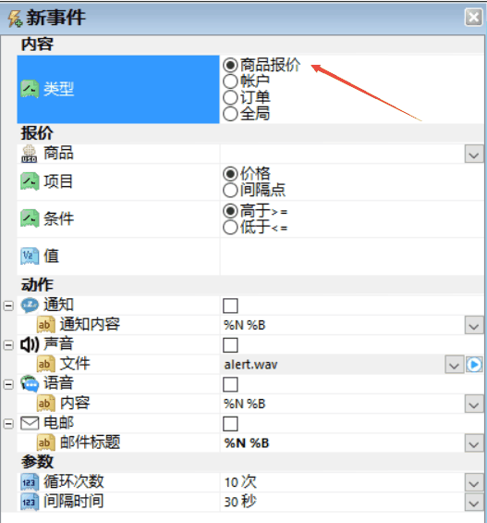Image resolution: width=487 pixels, height=523 pixels.
Task: Click the 电邮 envelope icon
Action: pyautogui.click(x=30, y=423)
